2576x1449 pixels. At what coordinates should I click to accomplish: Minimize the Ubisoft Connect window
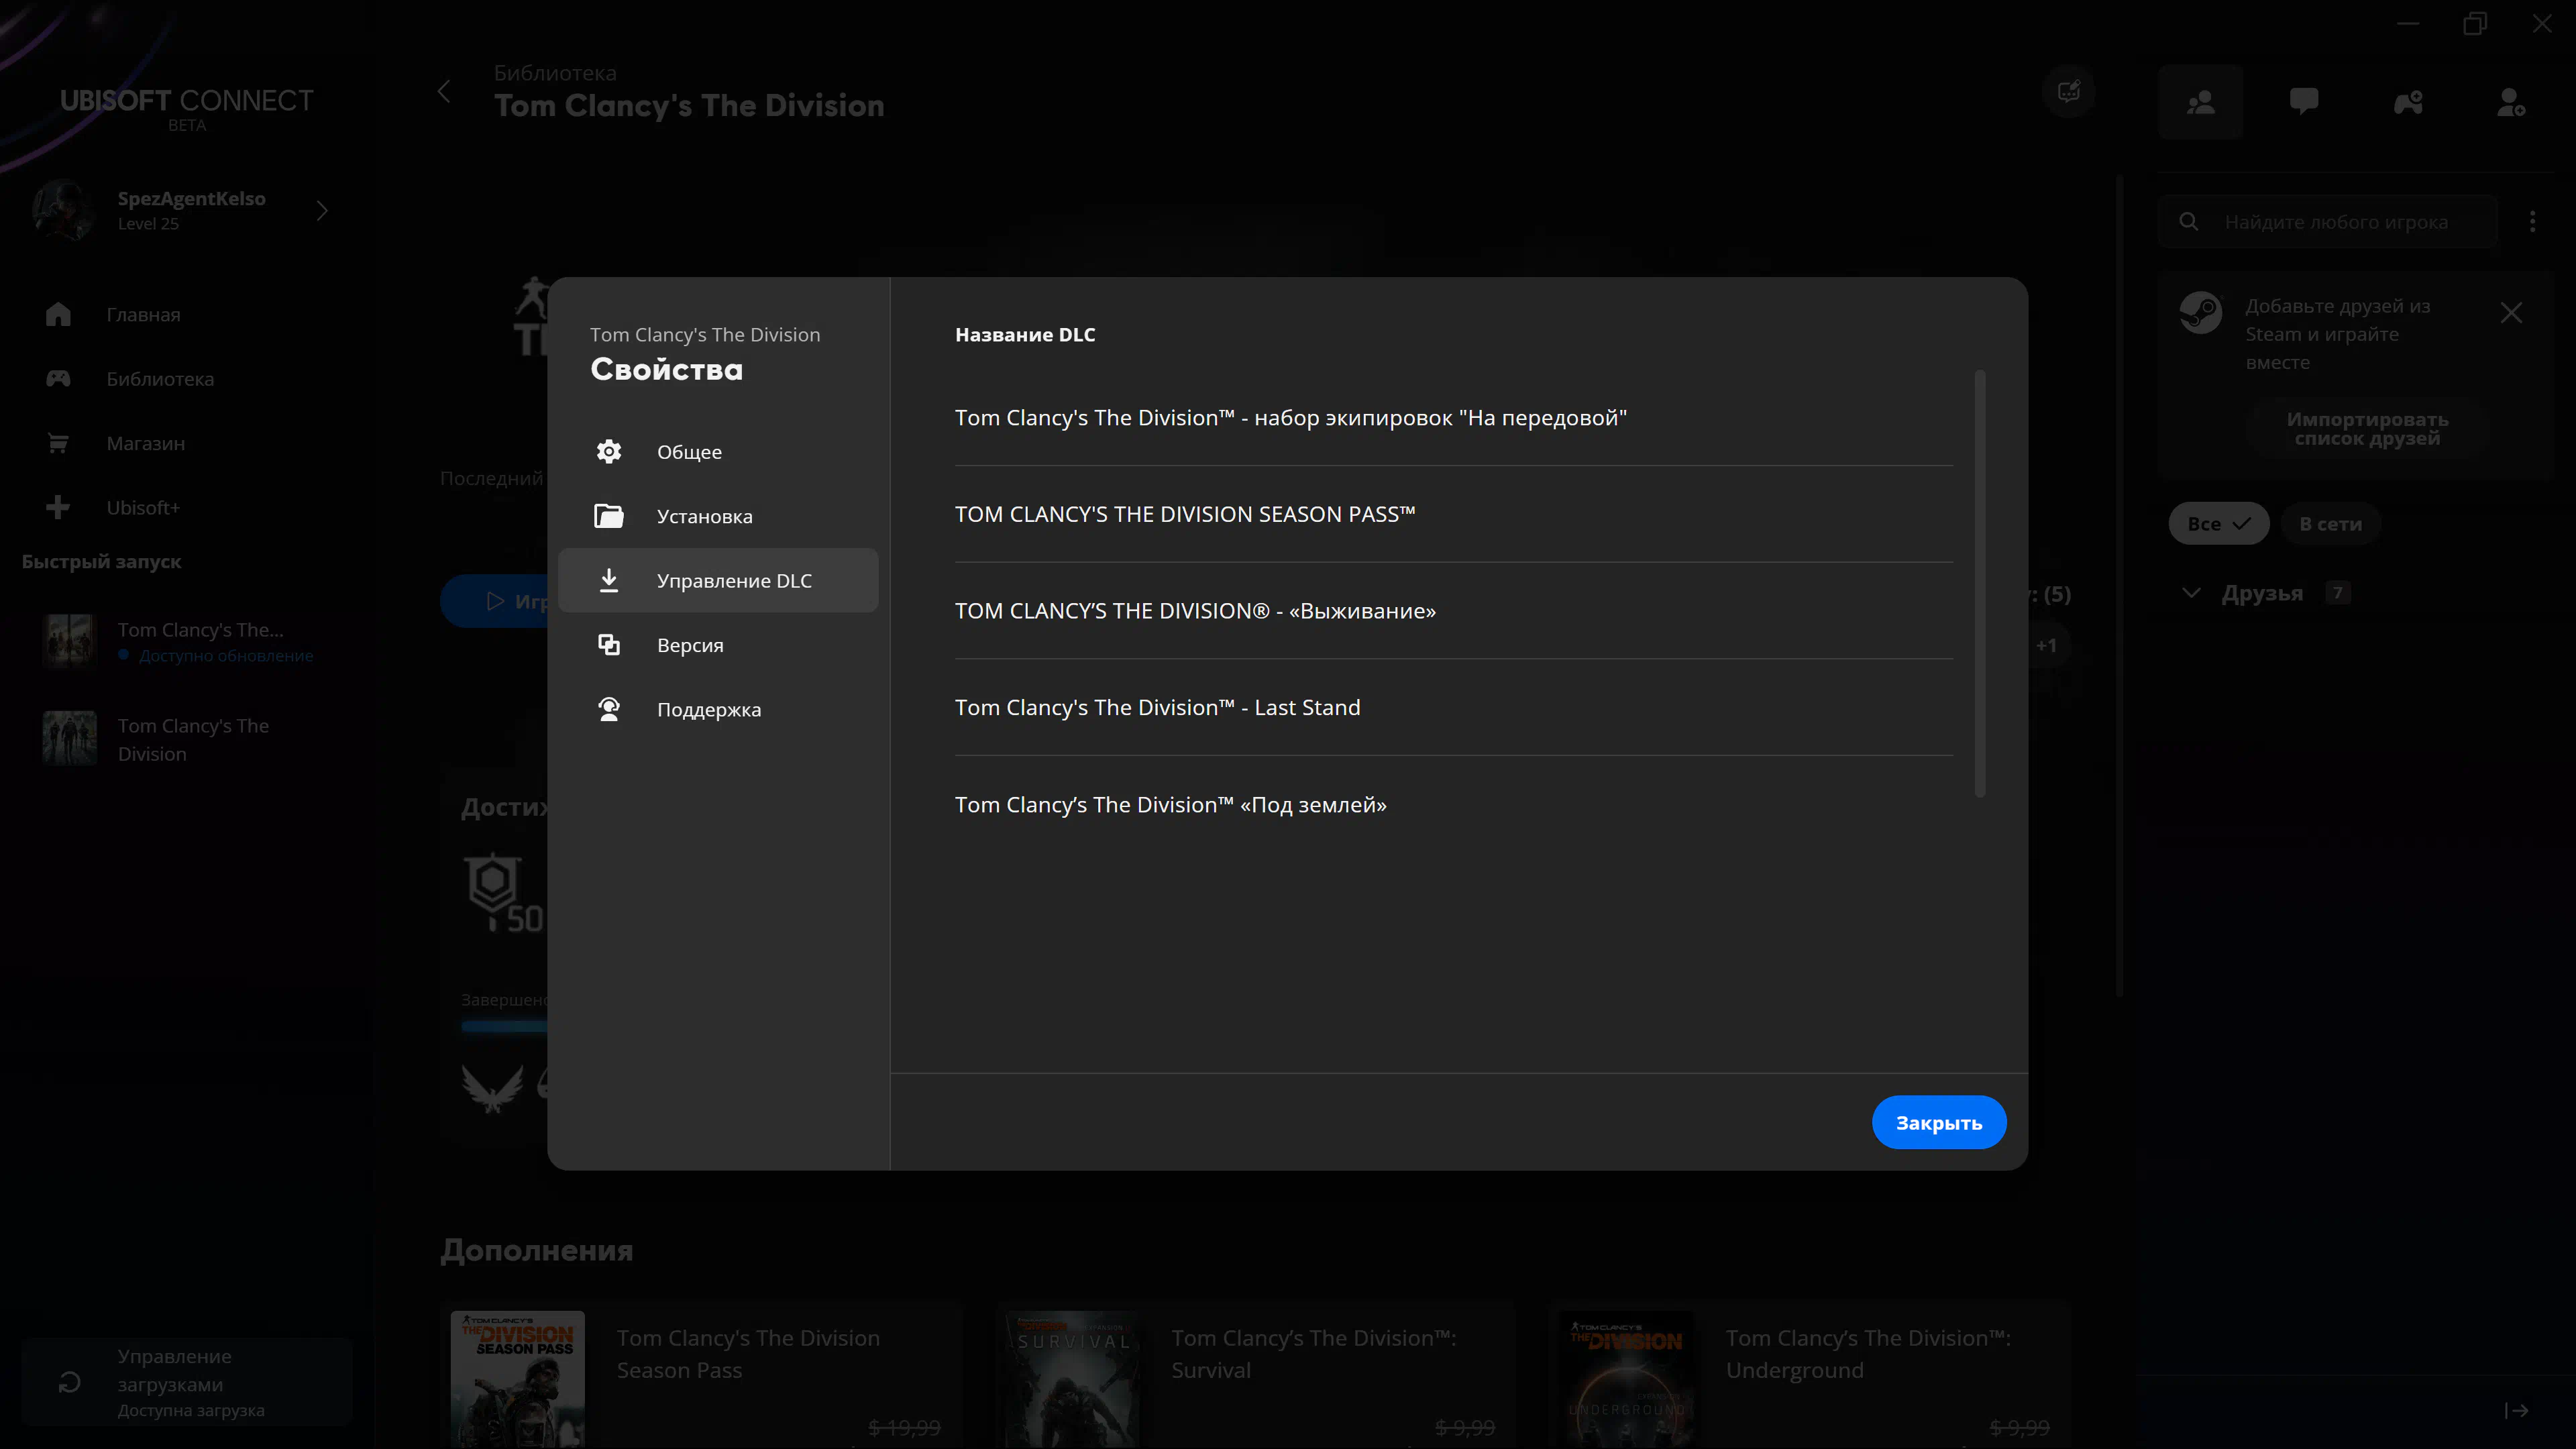[x=2408, y=23]
